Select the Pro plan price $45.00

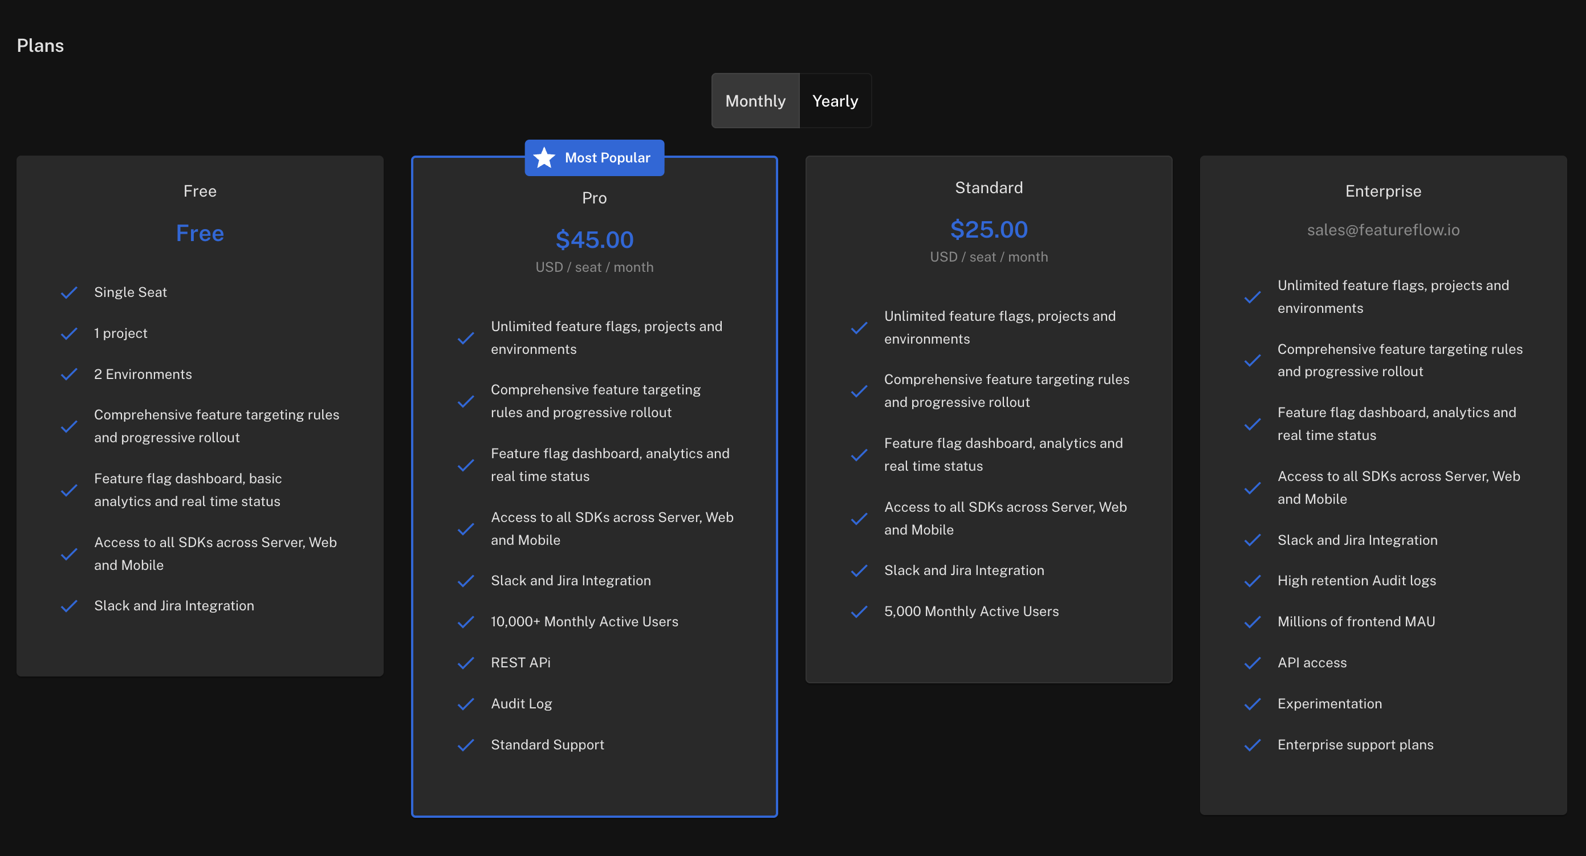[x=594, y=240]
